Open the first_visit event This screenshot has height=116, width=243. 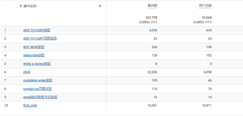[x=30, y=105]
